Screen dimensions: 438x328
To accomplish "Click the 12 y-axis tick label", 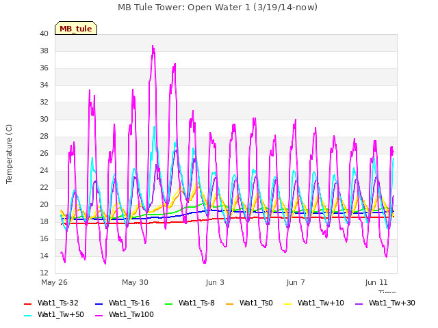I will click(x=44, y=273).
